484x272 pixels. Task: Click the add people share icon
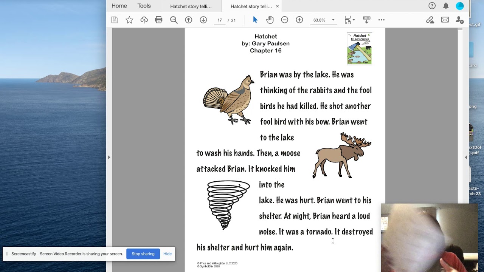click(460, 20)
